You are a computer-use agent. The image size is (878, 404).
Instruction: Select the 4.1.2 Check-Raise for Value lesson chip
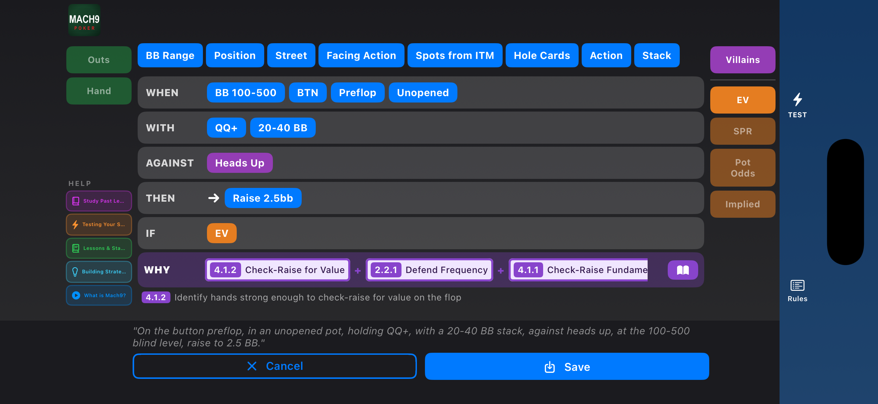click(x=278, y=270)
